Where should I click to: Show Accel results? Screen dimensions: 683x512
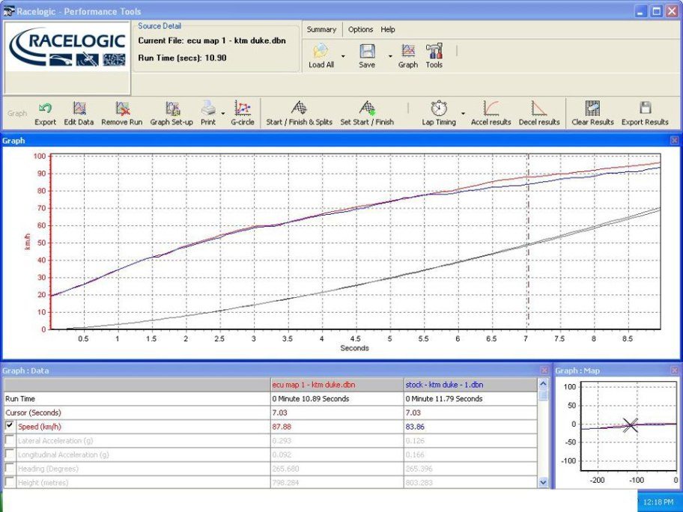[x=491, y=109]
